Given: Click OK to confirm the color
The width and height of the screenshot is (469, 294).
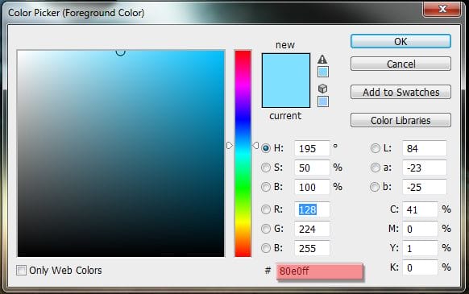Looking at the screenshot, I should (401, 41).
